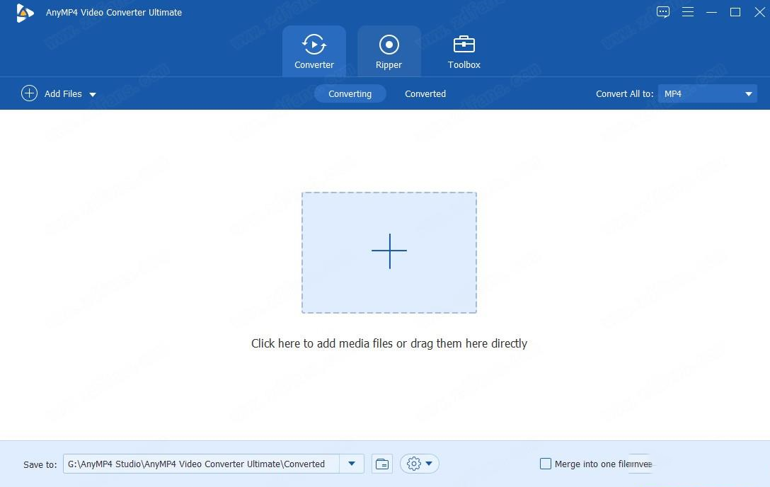The image size is (770, 487).
Task: Click the Add Files text label
Action: coord(63,93)
